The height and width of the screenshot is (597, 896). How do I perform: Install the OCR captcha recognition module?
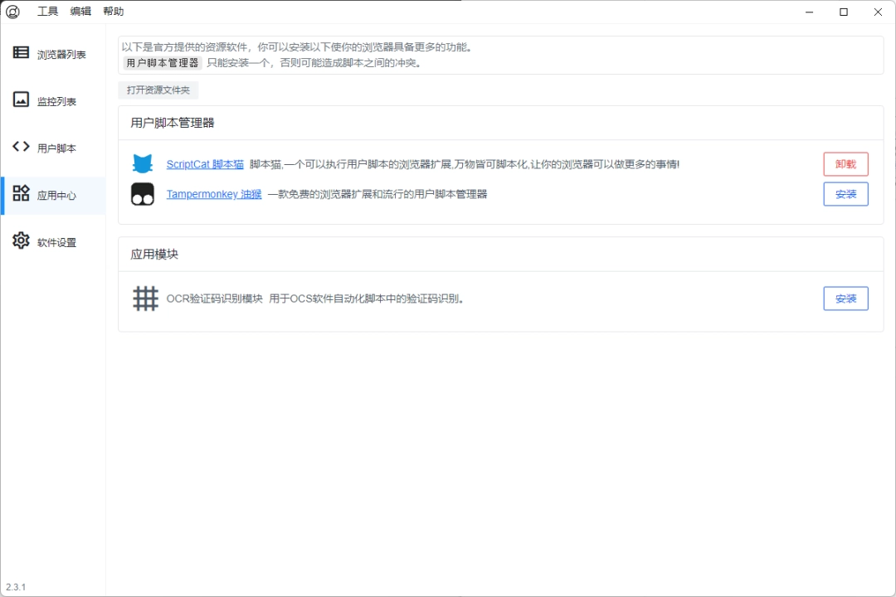tap(845, 298)
